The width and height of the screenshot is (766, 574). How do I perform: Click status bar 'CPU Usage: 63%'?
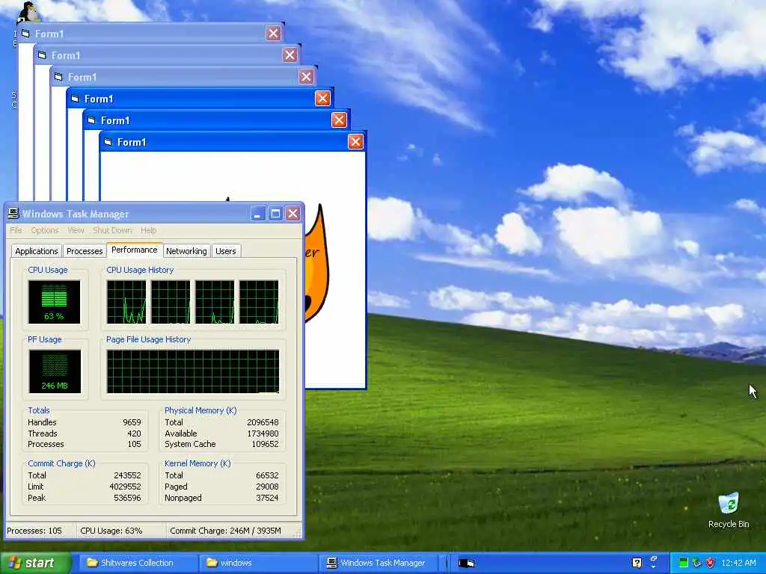point(111,531)
